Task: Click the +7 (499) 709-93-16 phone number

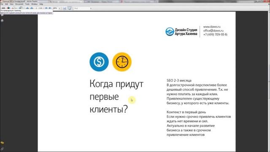Action: tap(215, 35)
